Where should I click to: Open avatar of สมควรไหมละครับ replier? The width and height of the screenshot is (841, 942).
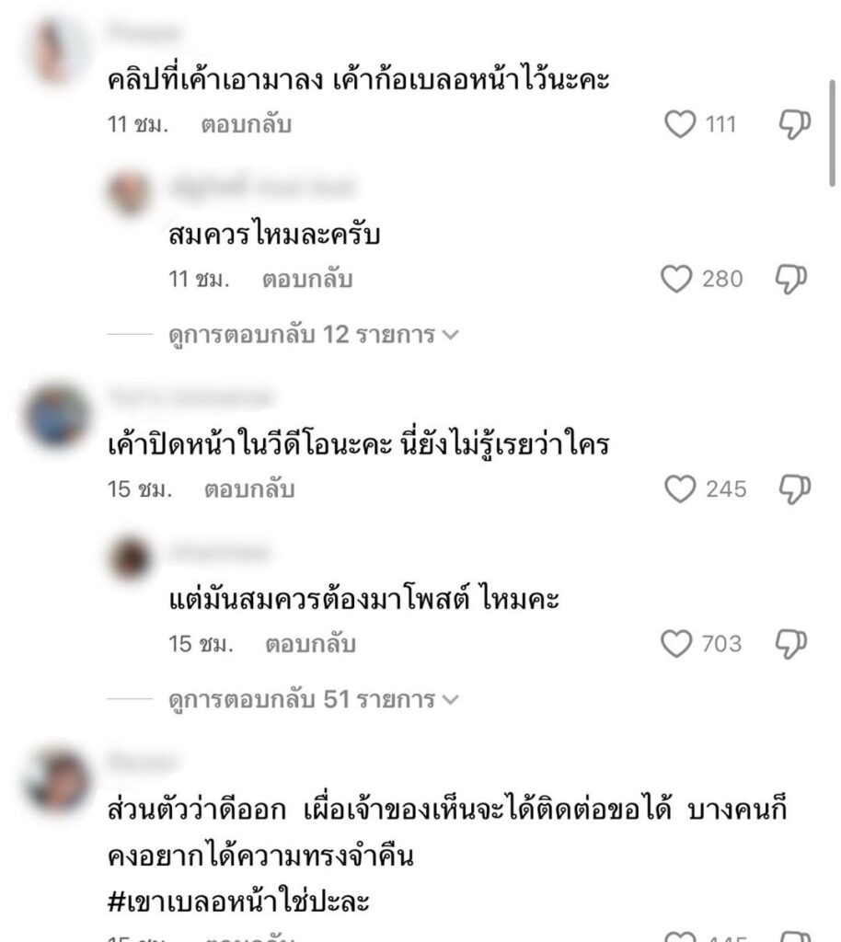click(x=130, y=193)
